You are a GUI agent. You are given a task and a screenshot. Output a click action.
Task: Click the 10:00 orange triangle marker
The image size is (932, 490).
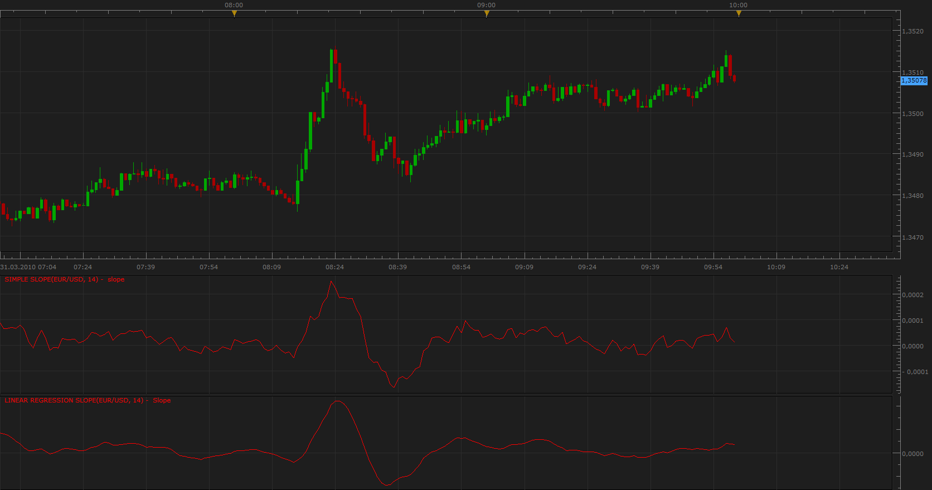pyautogui.click(x=739, y=14)
